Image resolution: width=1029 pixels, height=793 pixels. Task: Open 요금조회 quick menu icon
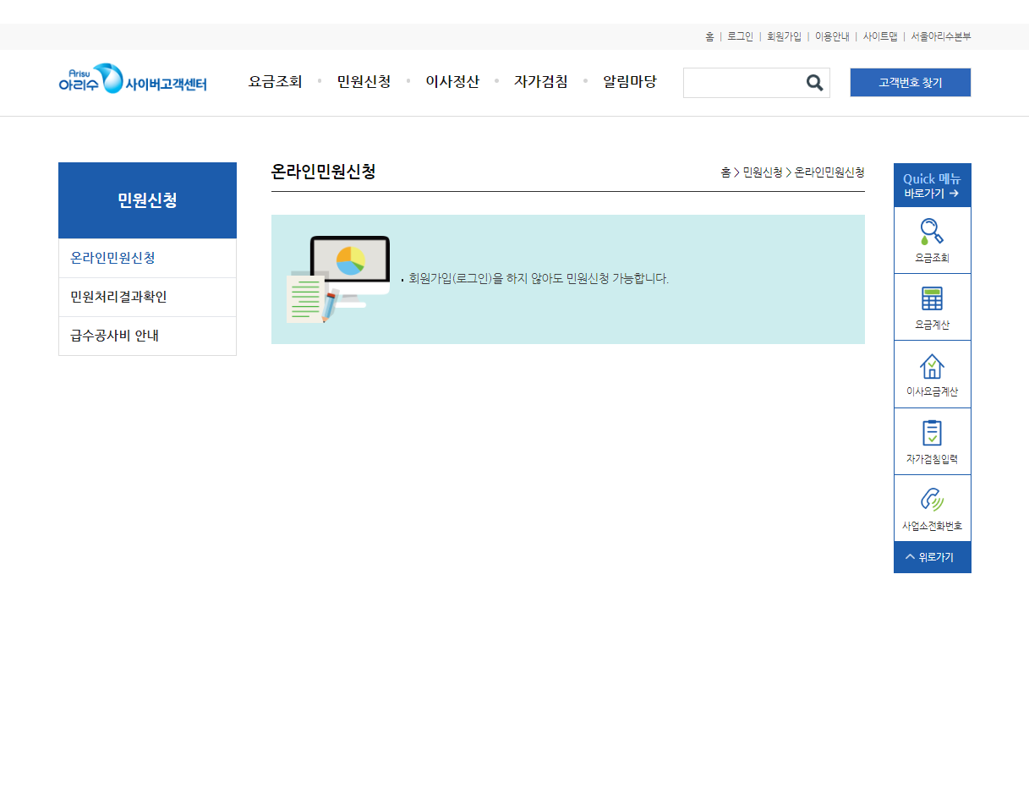tap(932, 240)
